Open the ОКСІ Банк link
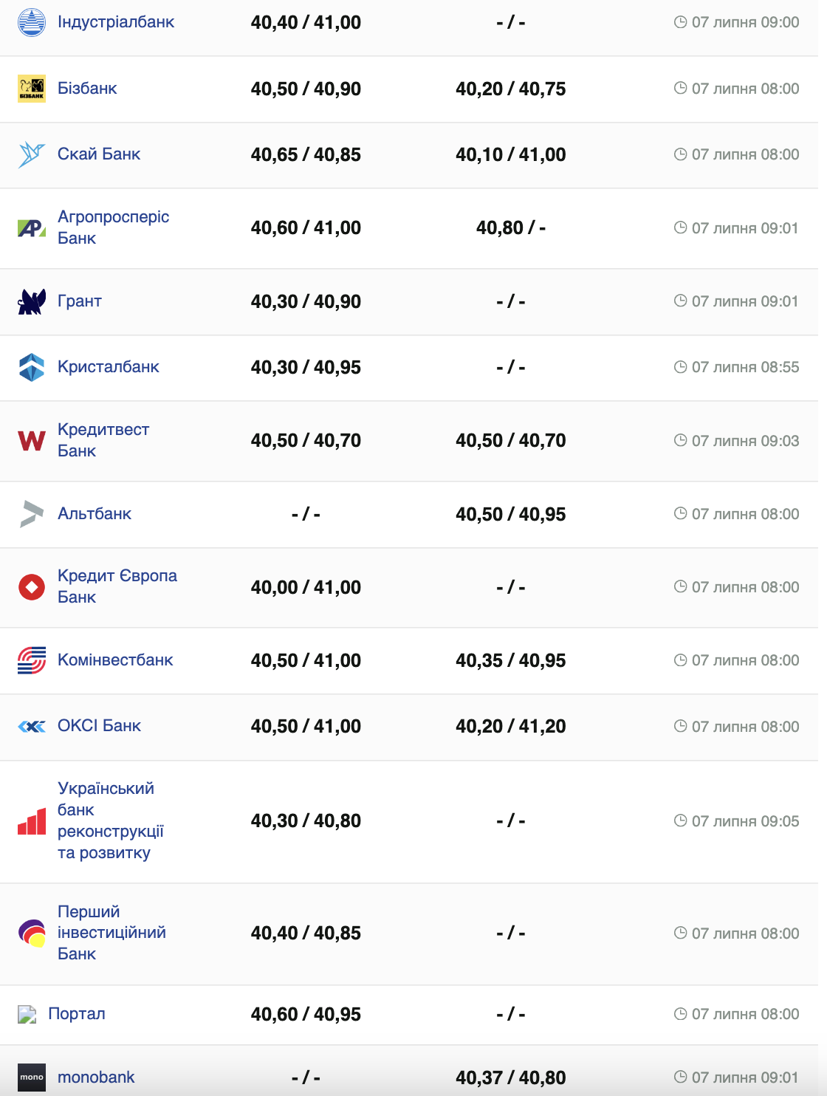Viewport: 827px width, 1096px height. 99,726
